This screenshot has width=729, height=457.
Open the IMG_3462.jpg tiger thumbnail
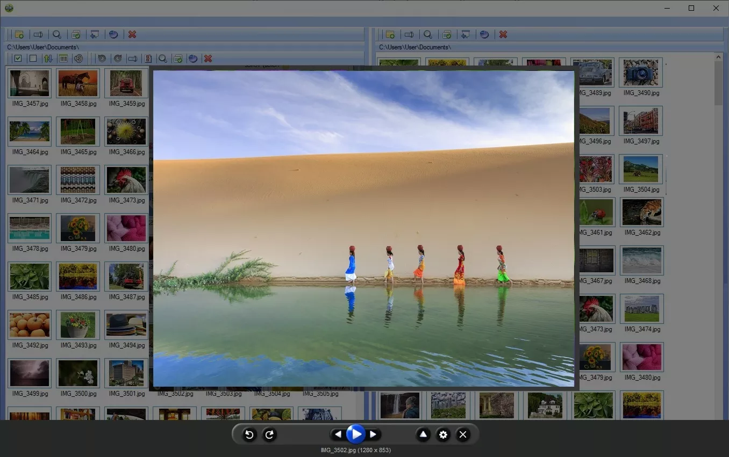pyautogui.click(x=641, y=212)
